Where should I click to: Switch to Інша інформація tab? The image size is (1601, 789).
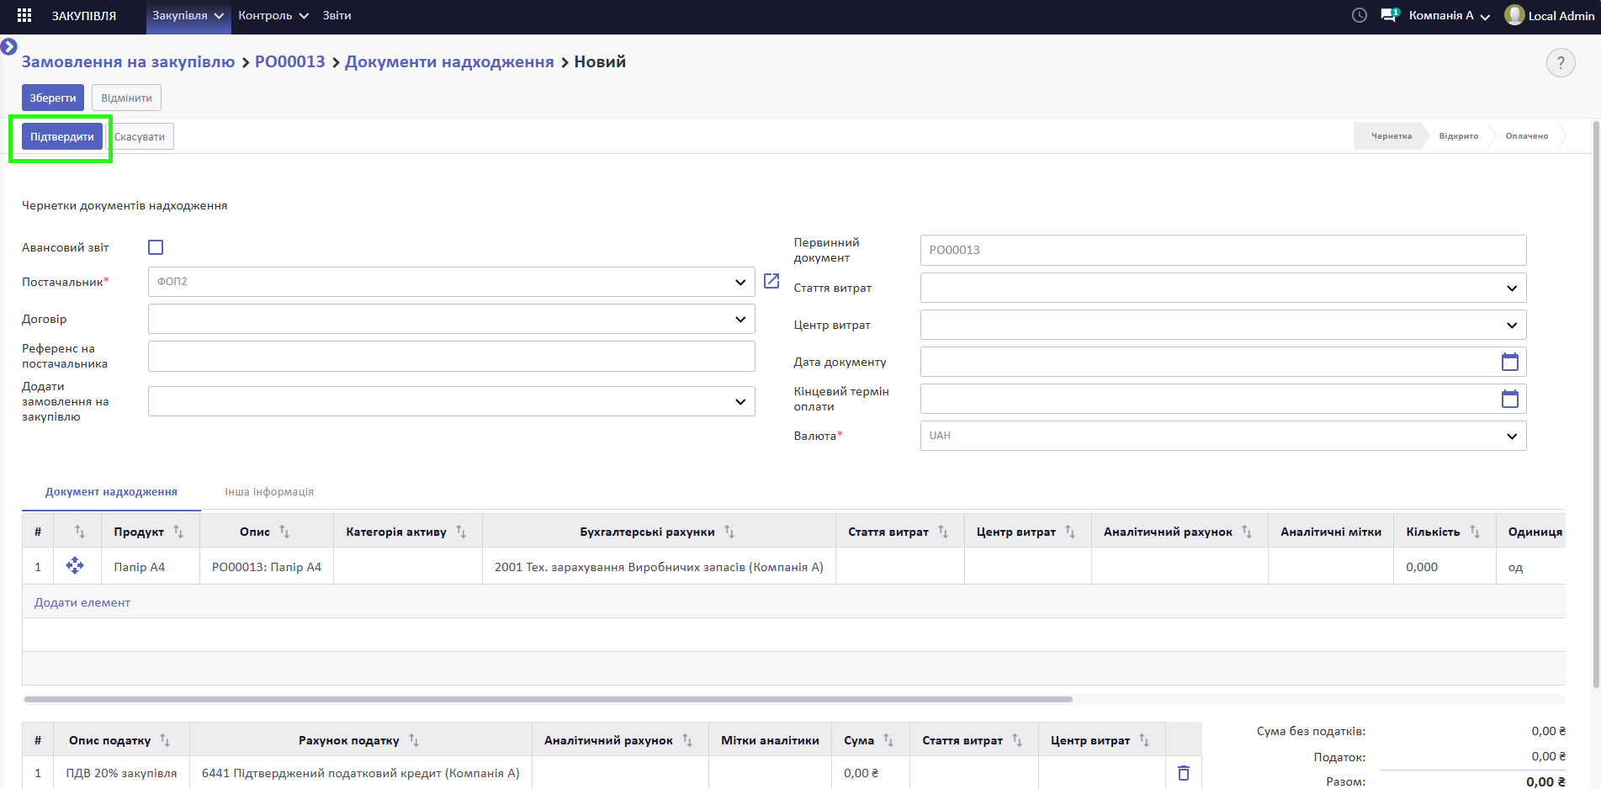pos(269,492)
